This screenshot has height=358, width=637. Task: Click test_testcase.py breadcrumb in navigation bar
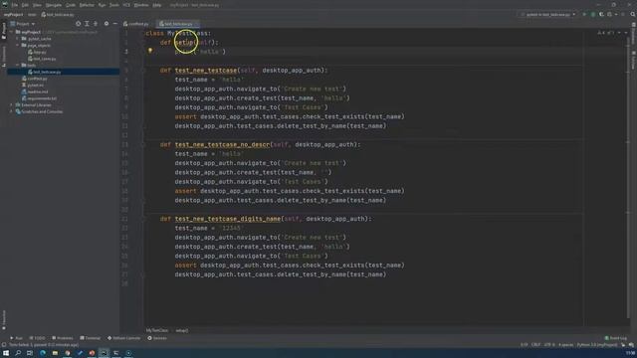click(x=58, y=15)
